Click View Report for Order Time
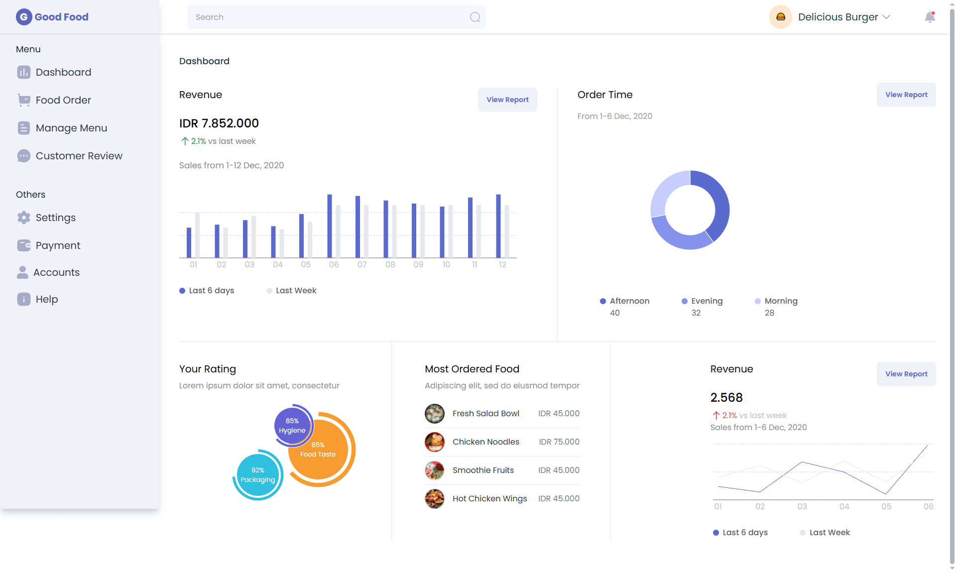 906,95
